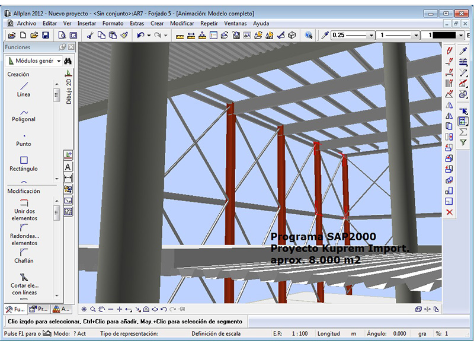Toggle the pin on Funciones panel

pos(63,47)
